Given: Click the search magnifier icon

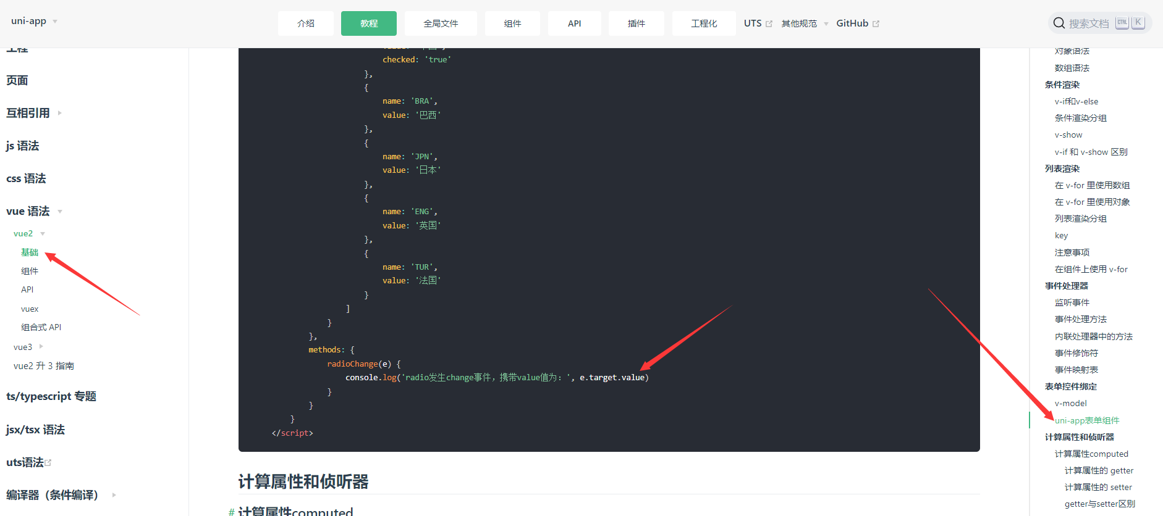Looking at the screenshot, I should click(x=1059, y=23).
